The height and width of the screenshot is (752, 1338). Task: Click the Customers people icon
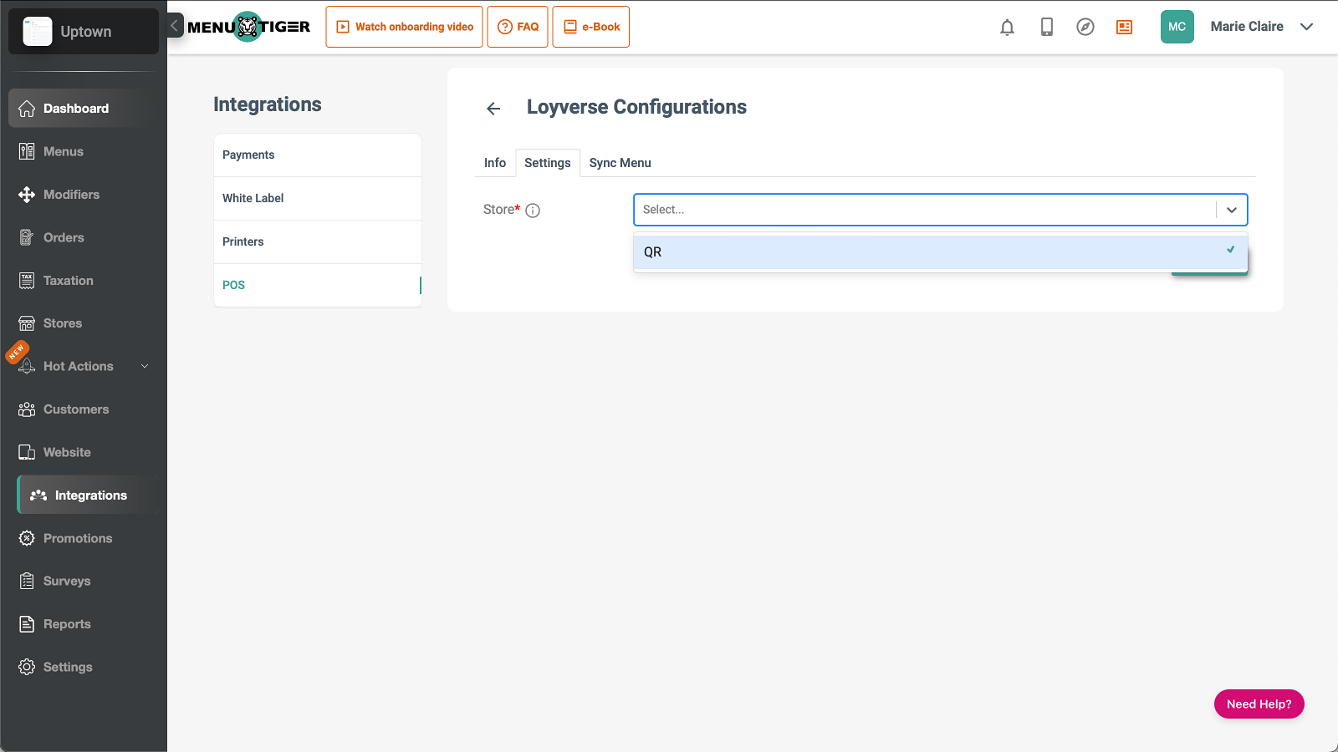tap(27, 409)
